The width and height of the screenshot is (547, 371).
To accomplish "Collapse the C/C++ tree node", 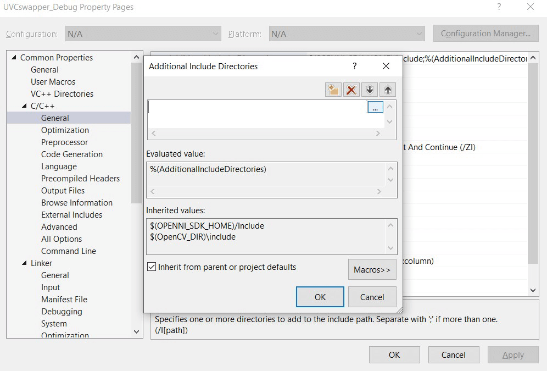I will click(x=24, y=106).
